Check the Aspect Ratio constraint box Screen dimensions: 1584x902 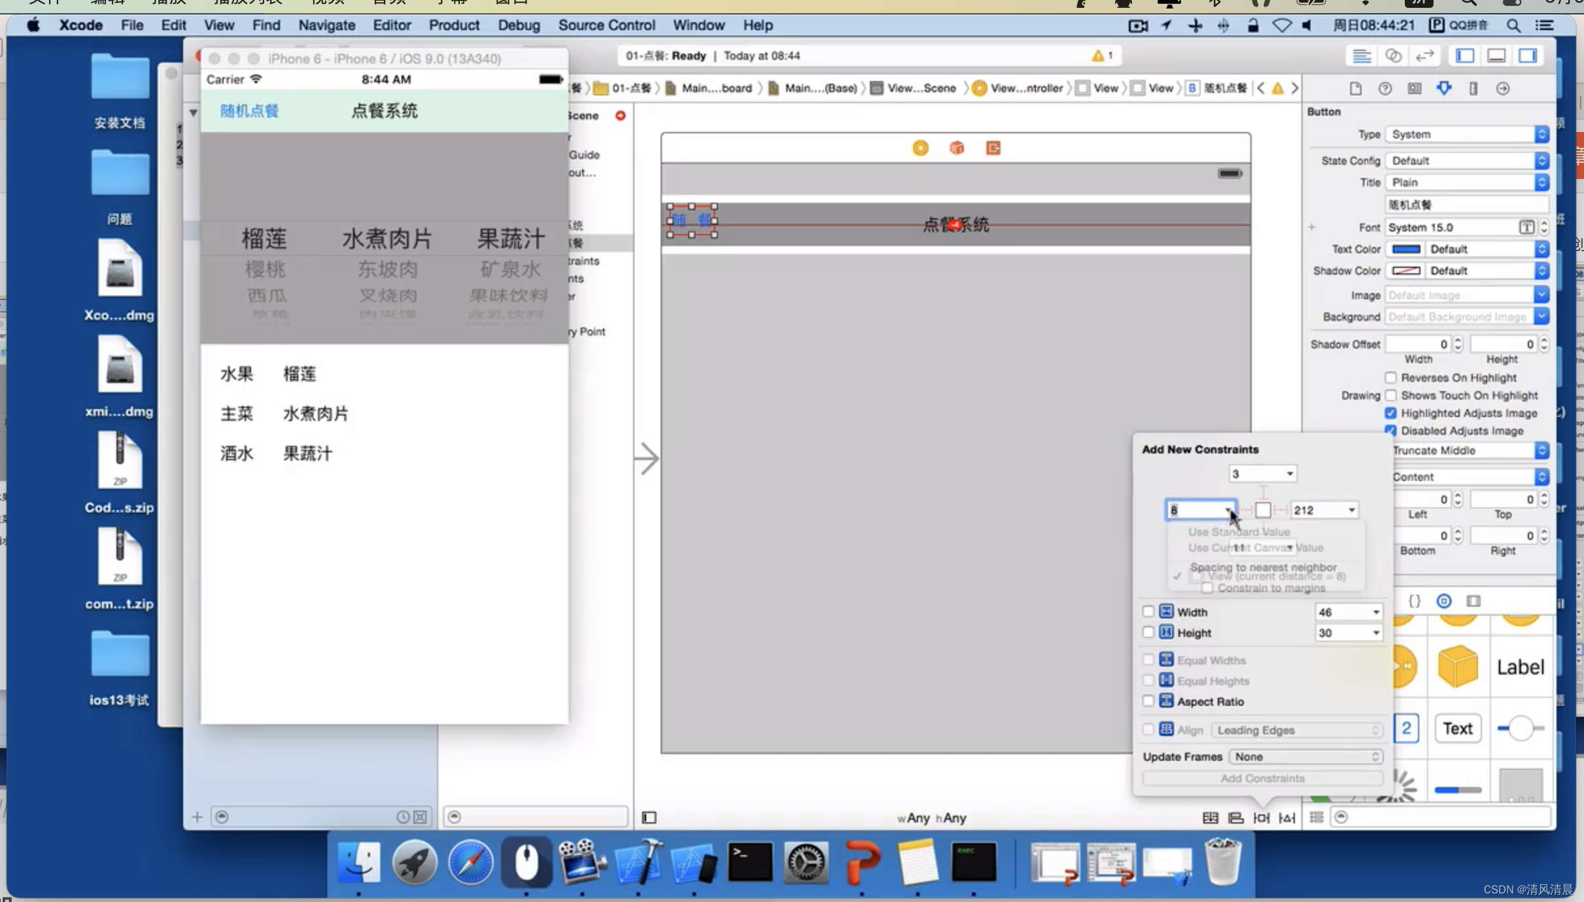(1148, 701)
